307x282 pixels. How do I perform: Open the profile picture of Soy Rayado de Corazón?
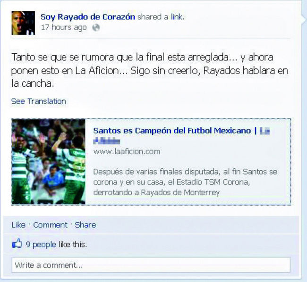tap(23, 23)
